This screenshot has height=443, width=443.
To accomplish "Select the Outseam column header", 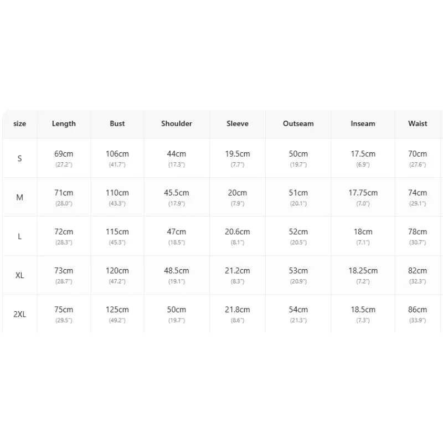I will 298,123.
